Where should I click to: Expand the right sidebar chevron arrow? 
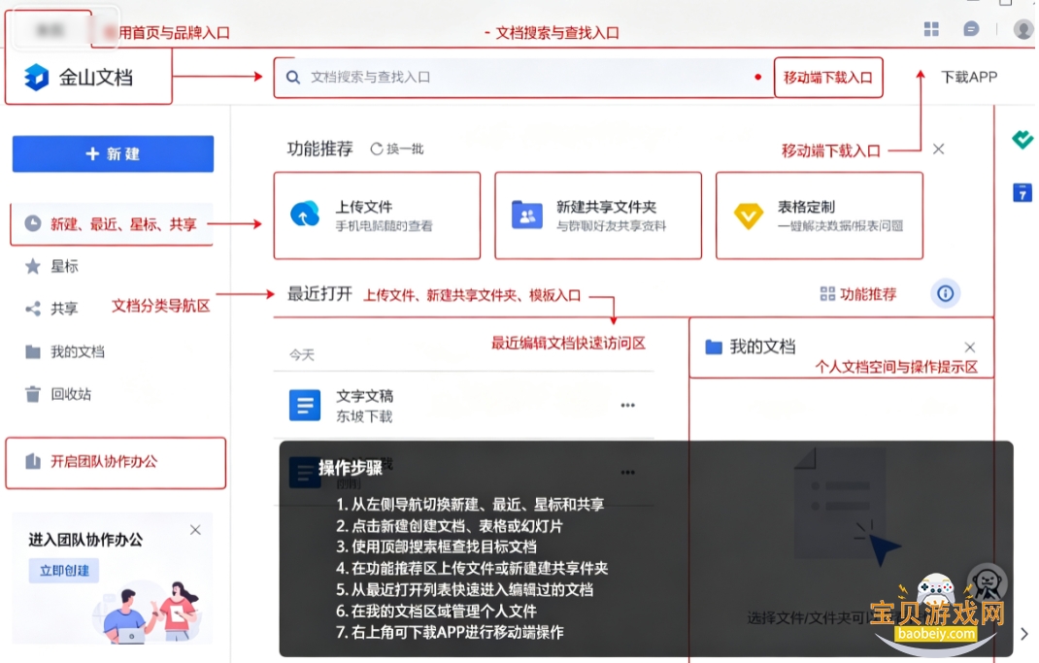point(1024,634)
